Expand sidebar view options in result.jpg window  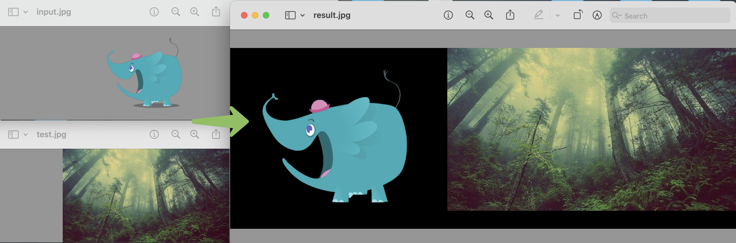coord(303,16)
